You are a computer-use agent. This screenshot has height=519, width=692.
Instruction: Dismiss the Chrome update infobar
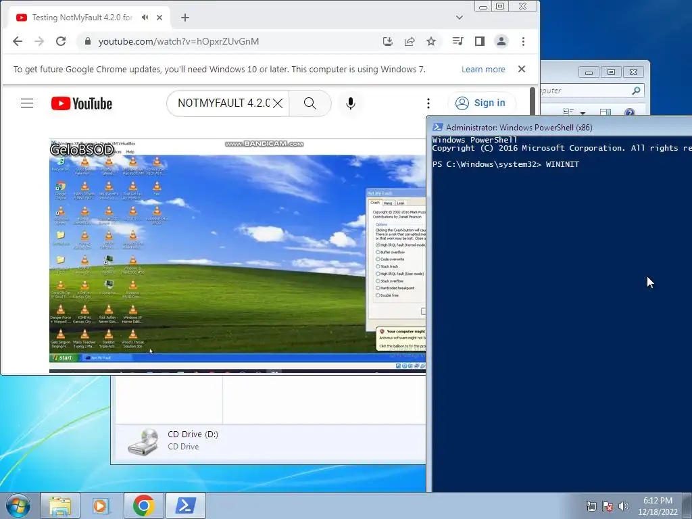click(522, 70)
